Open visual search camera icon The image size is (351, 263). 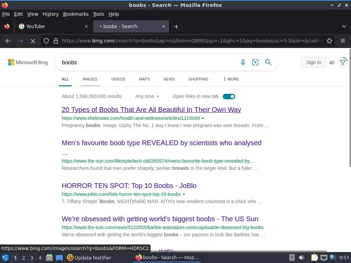255,62
